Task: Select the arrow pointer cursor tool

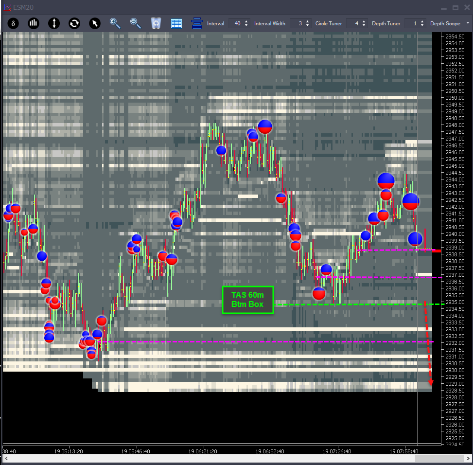Action: [95, 23]
